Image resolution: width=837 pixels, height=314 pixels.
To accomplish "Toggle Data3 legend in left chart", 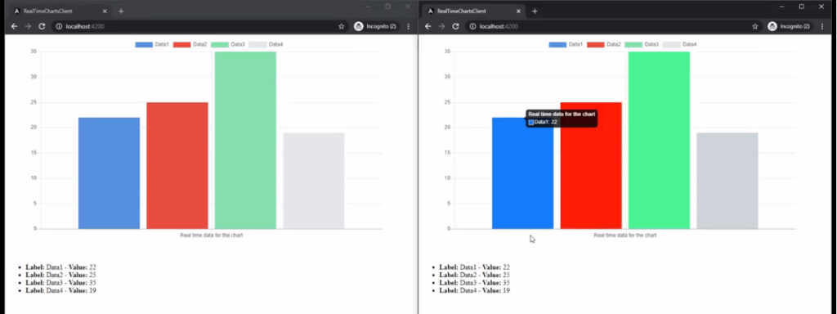I will (228, 44).
